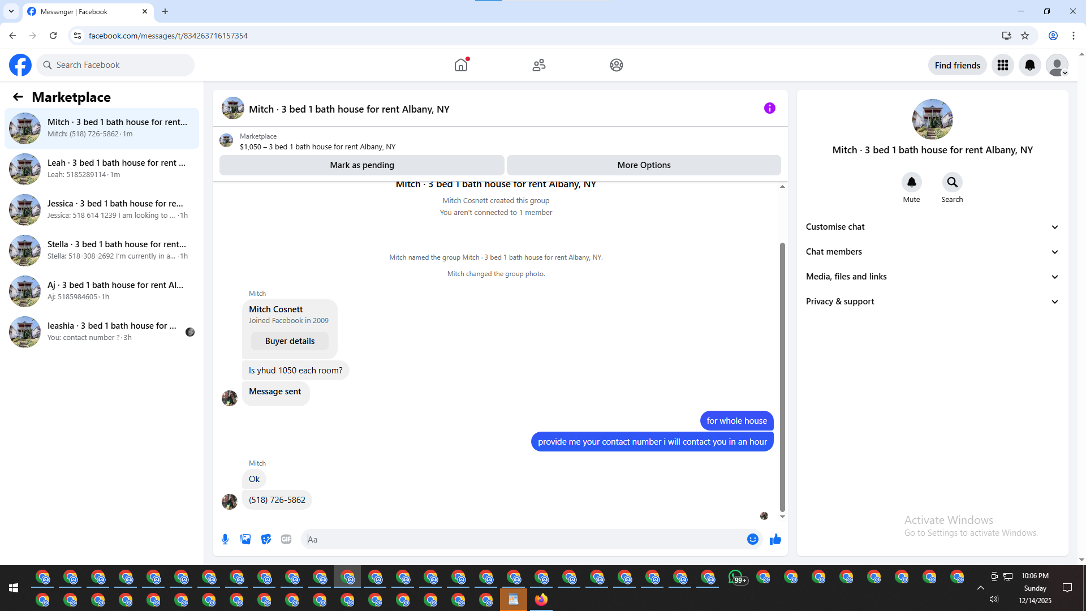Click the Buyer details button

[x=290, y=341]
